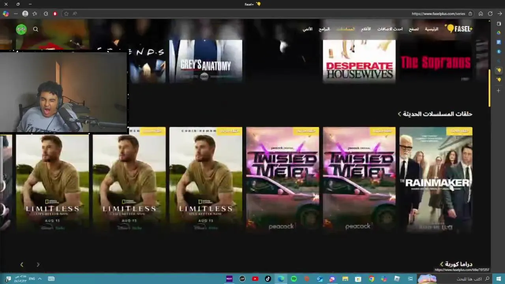Open the Grey's Anatomy poster
The height and width of the screenshot is (284, 505).
click(206, 61)
